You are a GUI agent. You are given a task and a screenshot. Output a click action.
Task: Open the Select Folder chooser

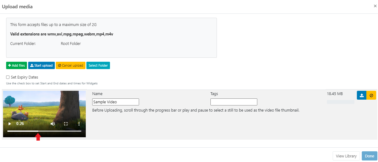click(x=98, y=65)
